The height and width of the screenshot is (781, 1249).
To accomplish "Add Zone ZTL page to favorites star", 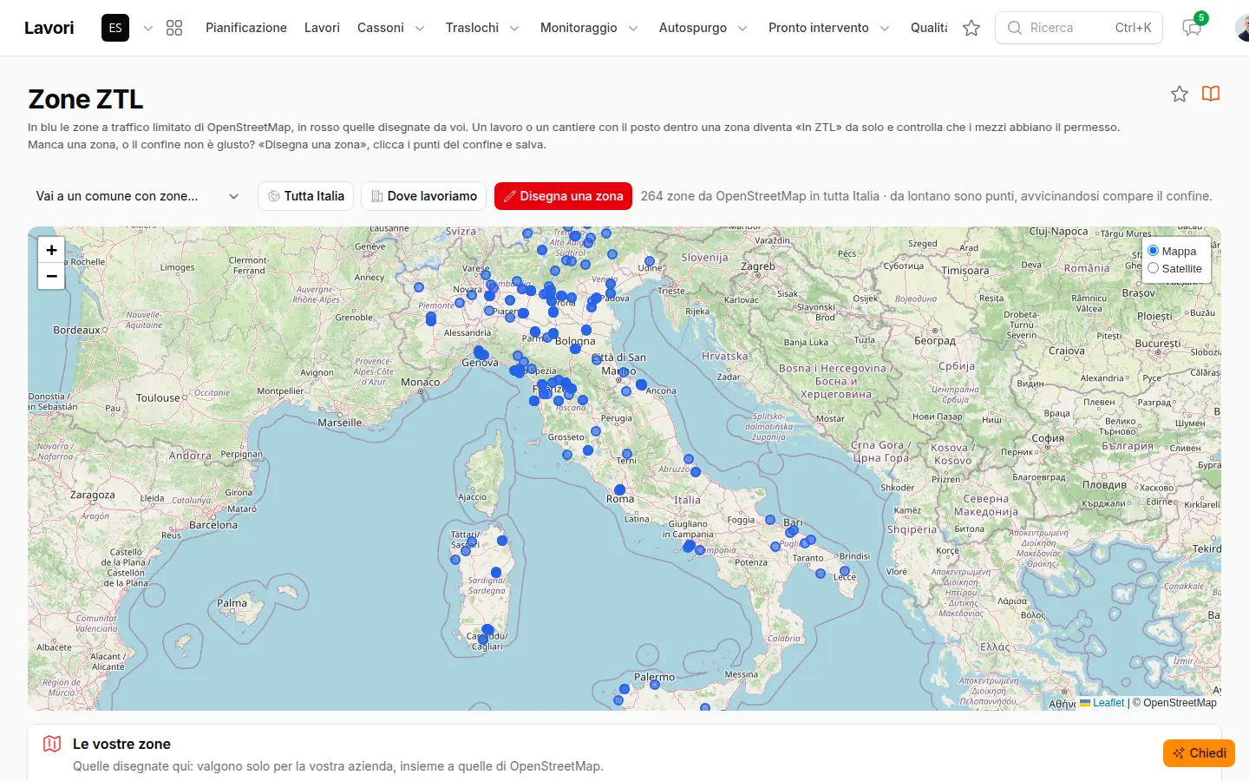I will coord(1180,94).
